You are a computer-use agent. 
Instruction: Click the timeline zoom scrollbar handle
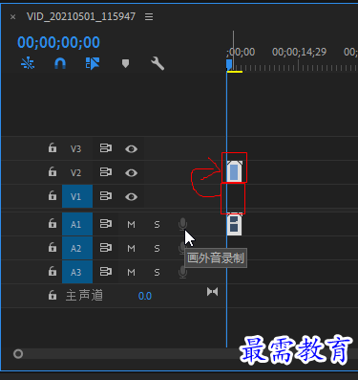tap(18, 354)
